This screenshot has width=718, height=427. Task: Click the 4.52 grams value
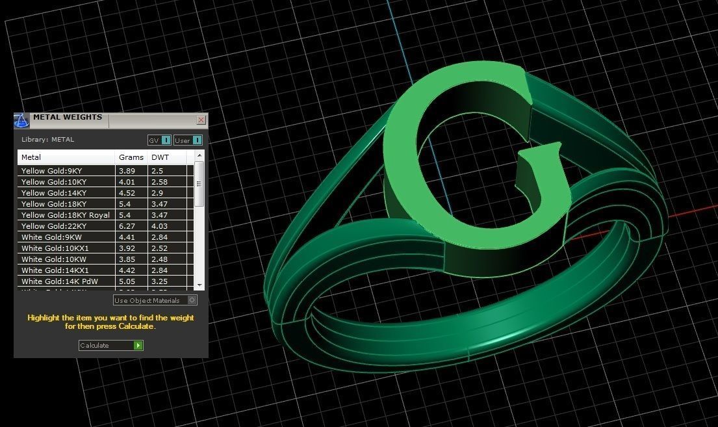point(127,193)
